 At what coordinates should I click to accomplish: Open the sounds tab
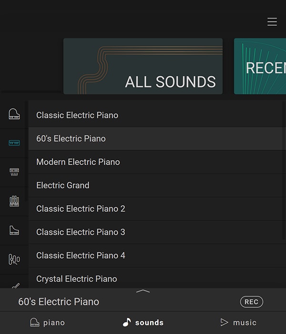(x=143, y=323)
